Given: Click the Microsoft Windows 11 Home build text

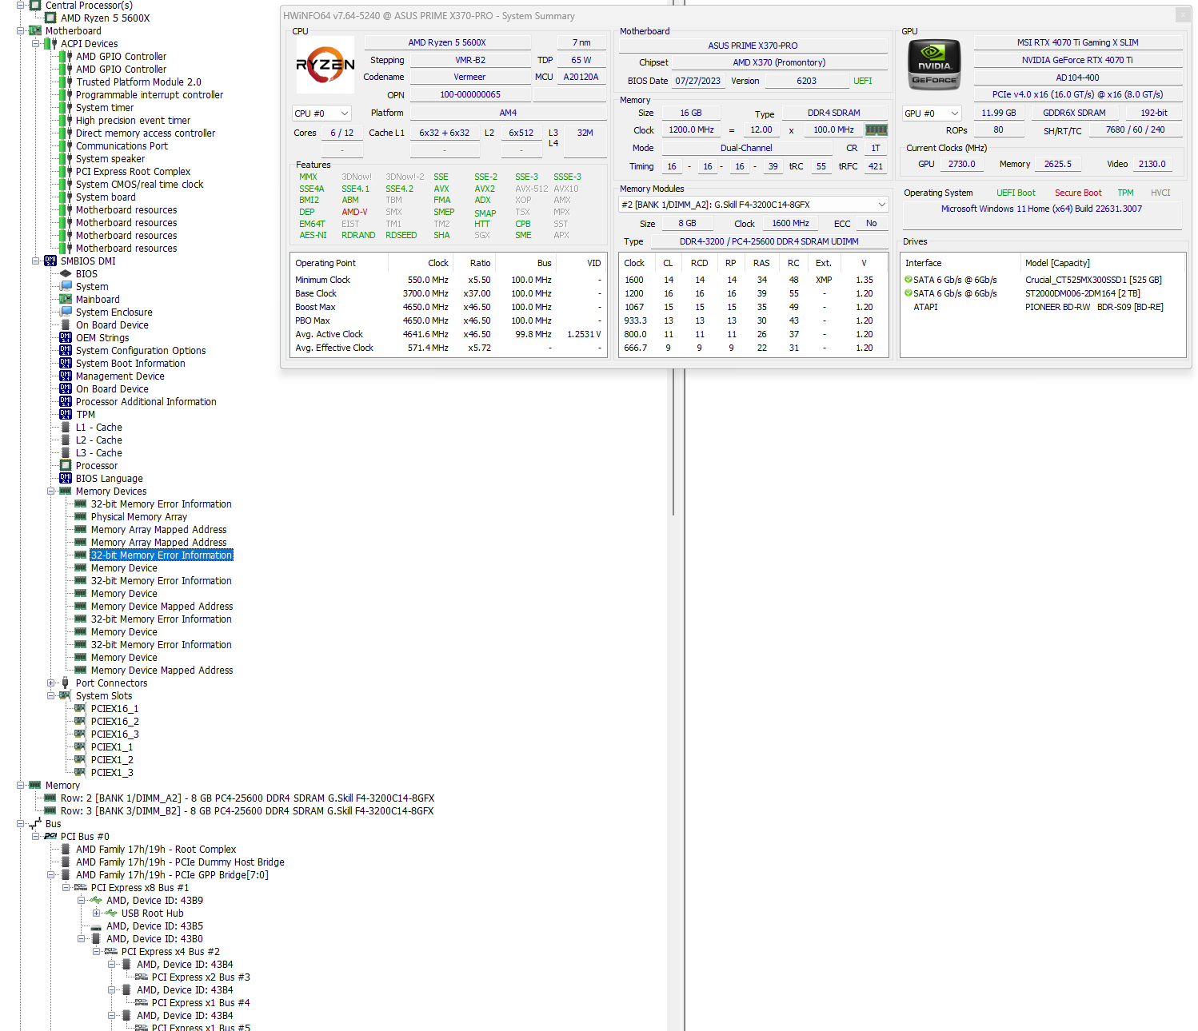Looking at the screenshot, I should tap(1041, 209).
